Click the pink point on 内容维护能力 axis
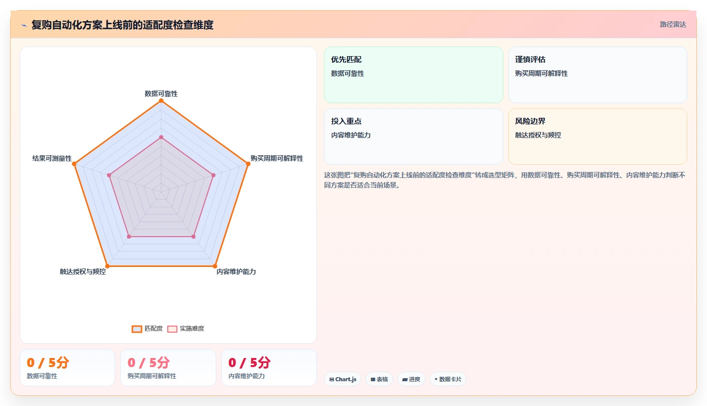707x406 pixels. [x=194, y=236]
